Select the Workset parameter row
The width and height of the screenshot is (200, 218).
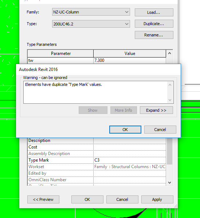click(97, 167)
